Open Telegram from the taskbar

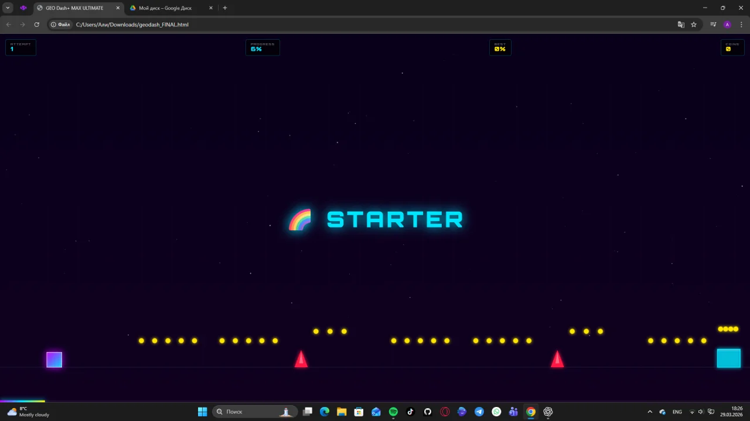[x=479, y=412]
